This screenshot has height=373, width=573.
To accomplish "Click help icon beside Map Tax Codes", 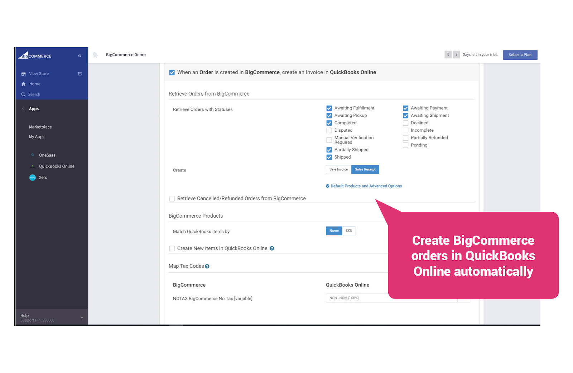I will [207, 266].
